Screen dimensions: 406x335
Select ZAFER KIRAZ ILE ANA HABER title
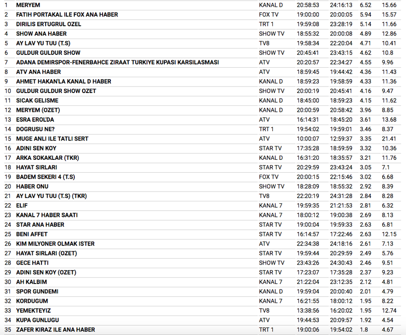[x=55, y=330]
